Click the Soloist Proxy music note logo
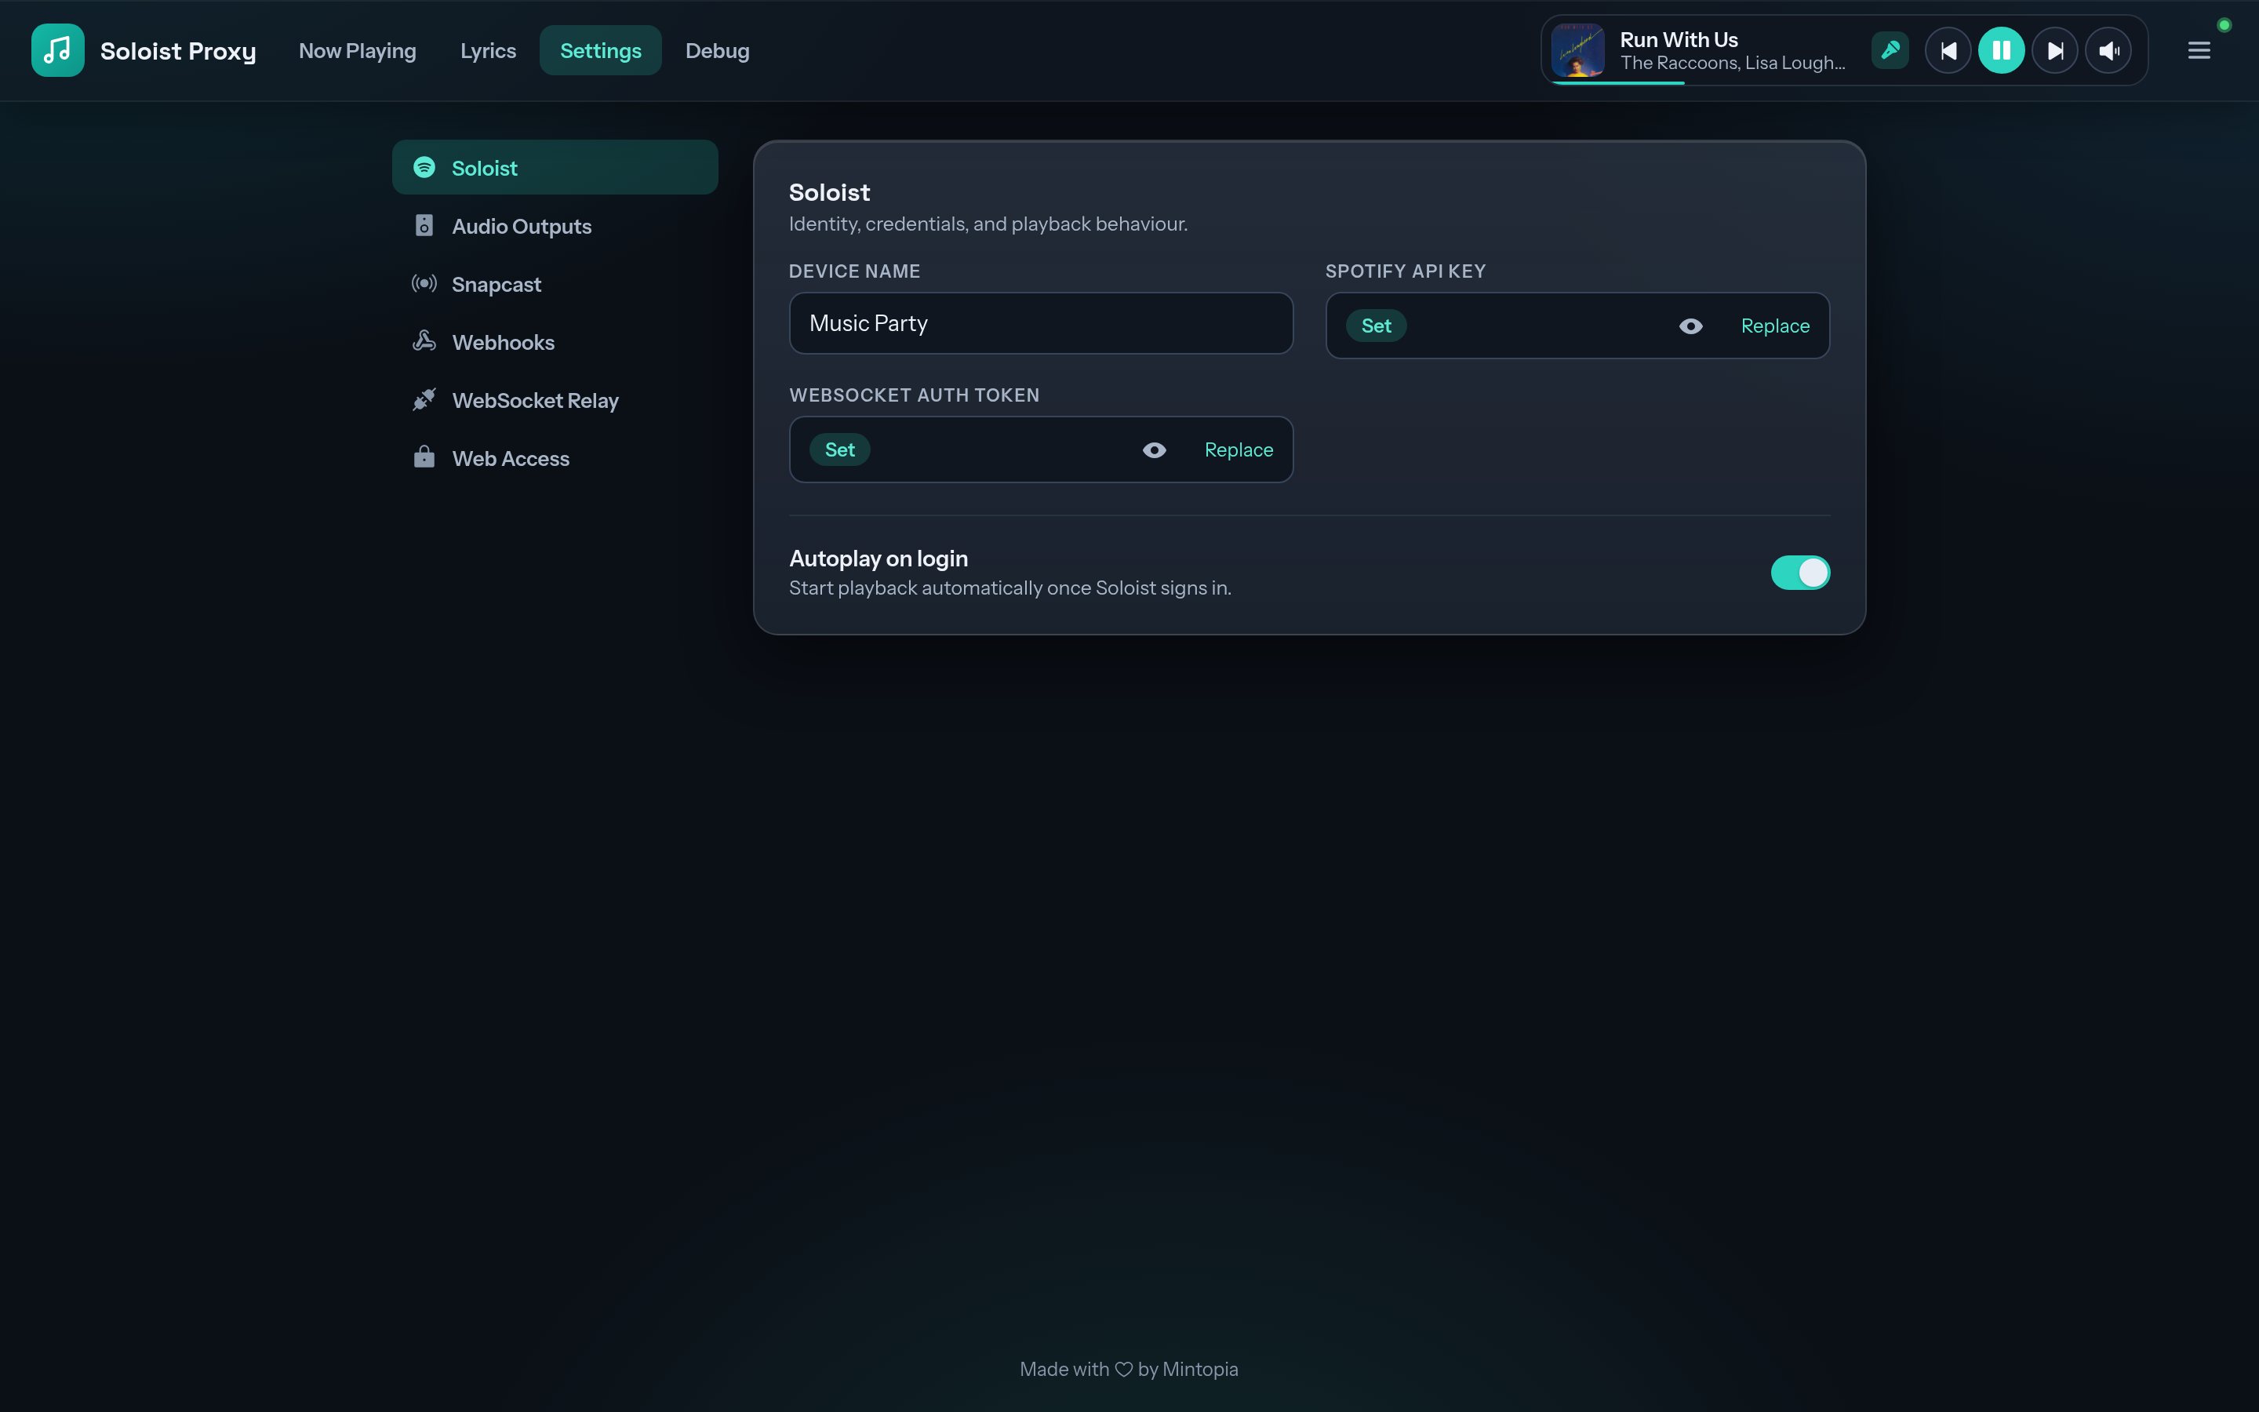 point(58,50)
